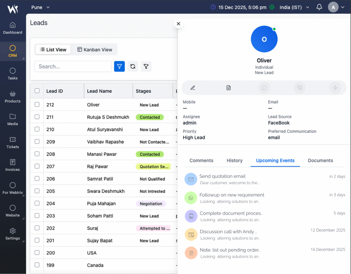
Task: Click the blue filter funnel icon
Action: 119,67
